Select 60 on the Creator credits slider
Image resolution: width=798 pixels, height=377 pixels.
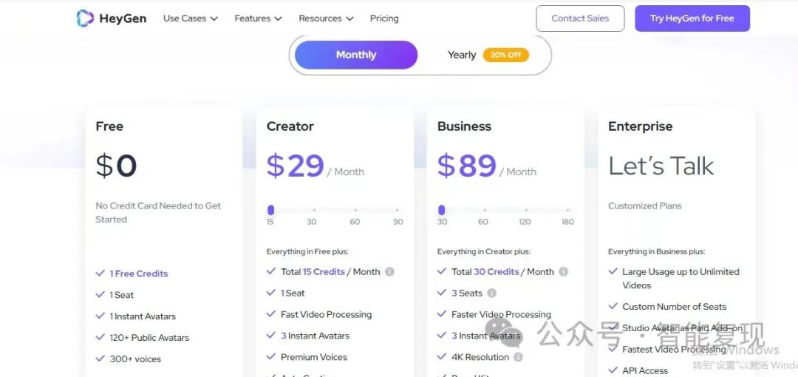[x=355, y=210]
